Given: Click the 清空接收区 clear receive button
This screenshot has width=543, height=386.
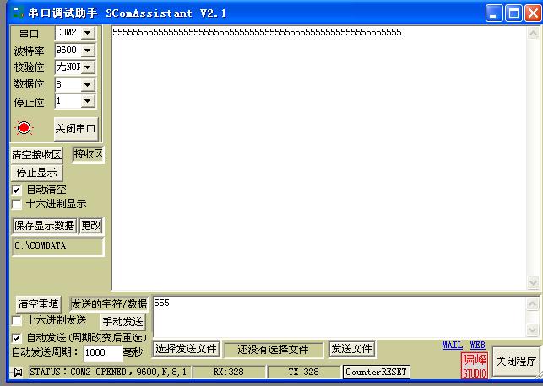Looking at the screenshot, I should (x=36, y=155).
